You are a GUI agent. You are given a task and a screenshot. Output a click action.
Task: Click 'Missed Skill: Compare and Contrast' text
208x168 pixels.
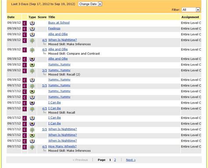[x=74, y=54]
